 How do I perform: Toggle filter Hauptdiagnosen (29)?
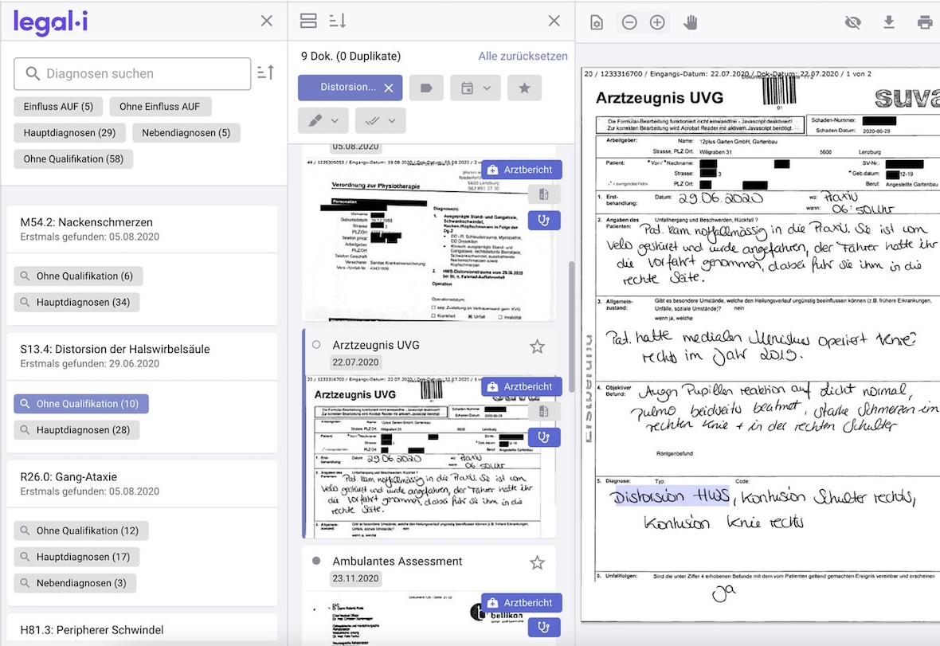pos(69,133)
